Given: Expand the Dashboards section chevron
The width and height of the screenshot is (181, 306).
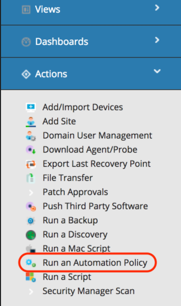Looking at the screenshot, I should (x=157, y=40).
